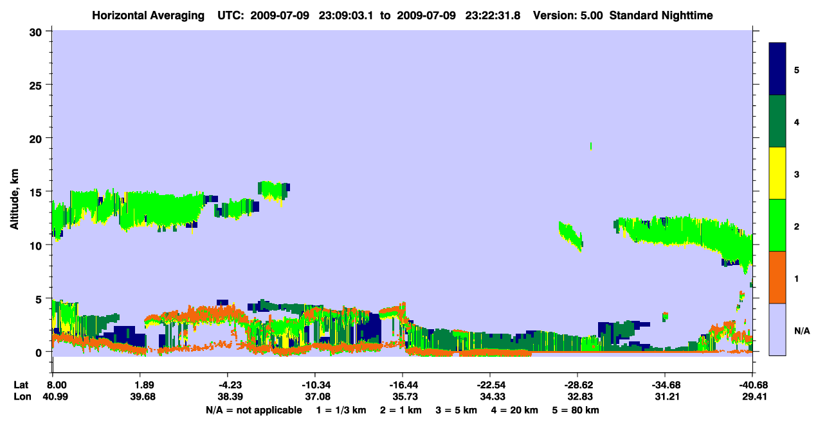Click the colorbar label '2'
836x428 pixels.
click(797, 226)
